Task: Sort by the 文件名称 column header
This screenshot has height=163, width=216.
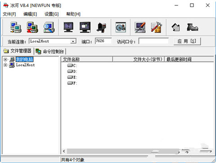Action: (87, 59)
